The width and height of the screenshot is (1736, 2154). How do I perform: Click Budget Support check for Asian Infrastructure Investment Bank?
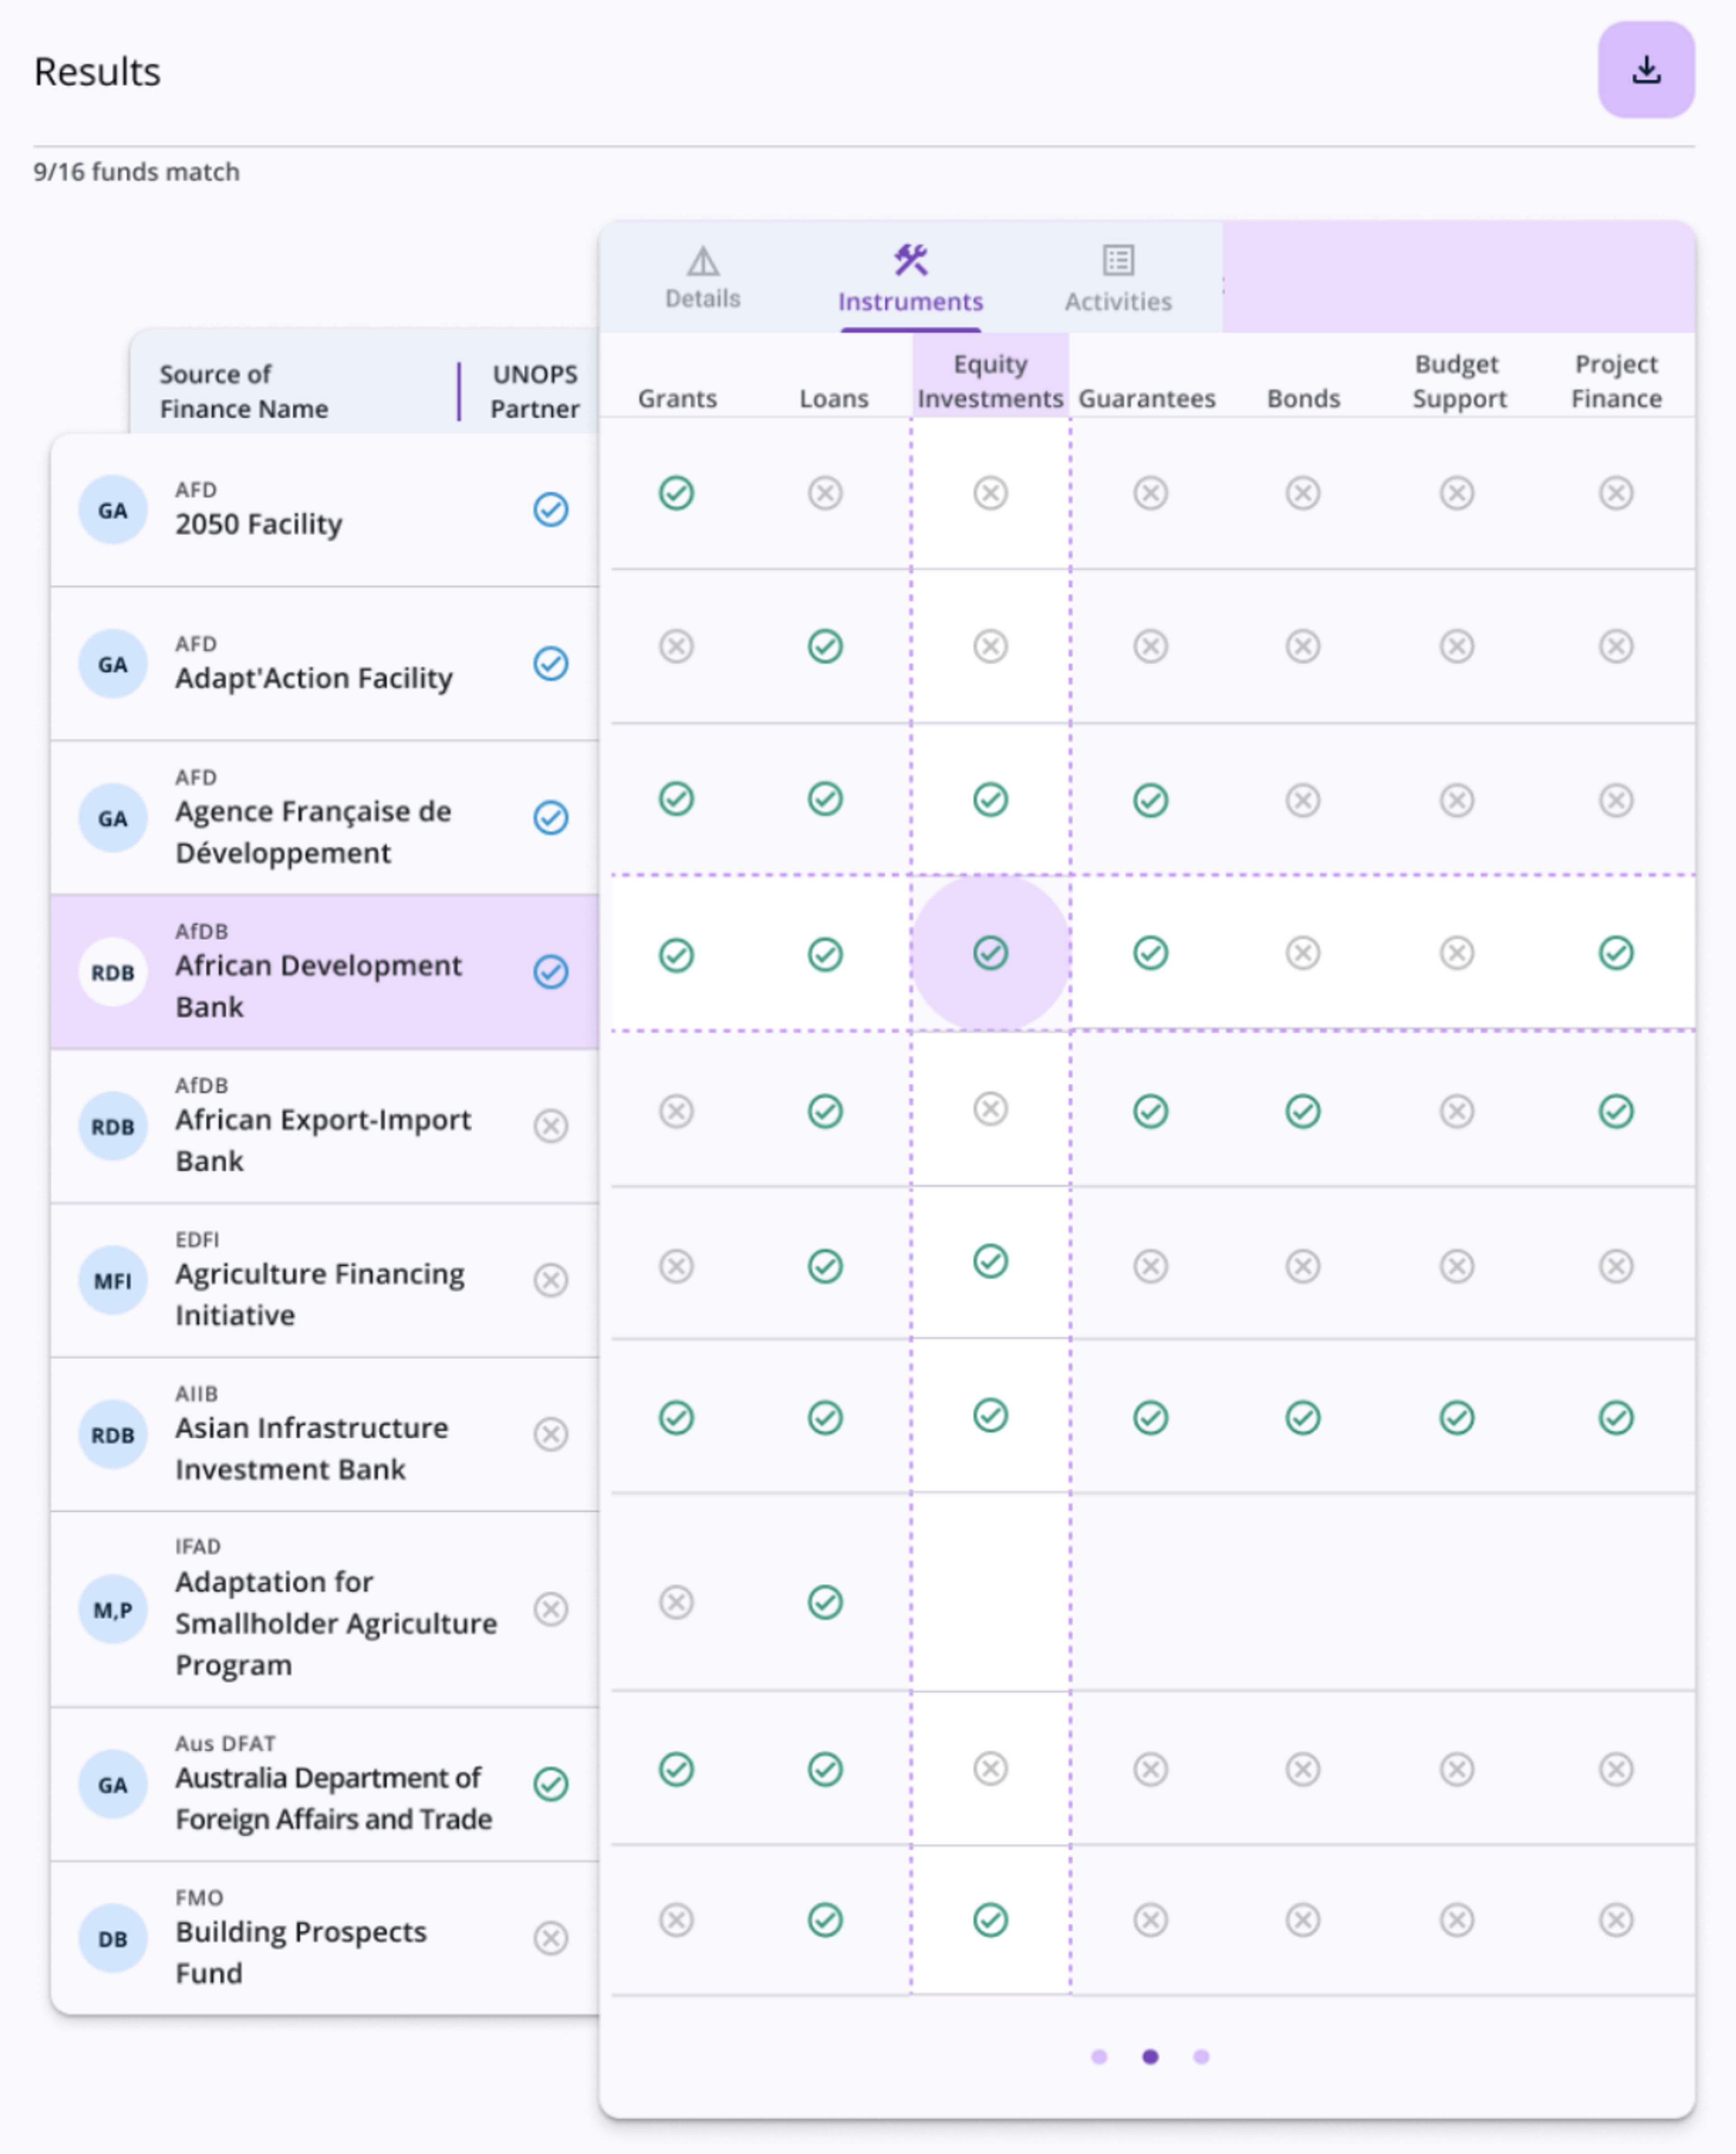pyautogui.click(x=1456, y=1417)
